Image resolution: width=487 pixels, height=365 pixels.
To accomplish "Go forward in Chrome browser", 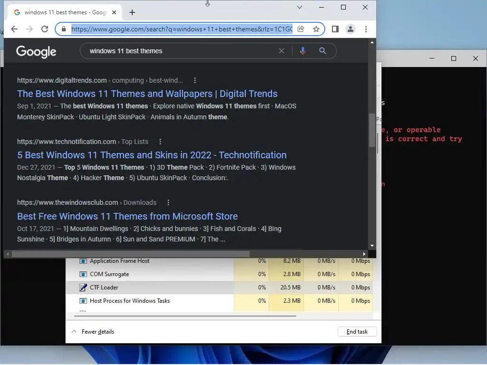I will (29, 29).
